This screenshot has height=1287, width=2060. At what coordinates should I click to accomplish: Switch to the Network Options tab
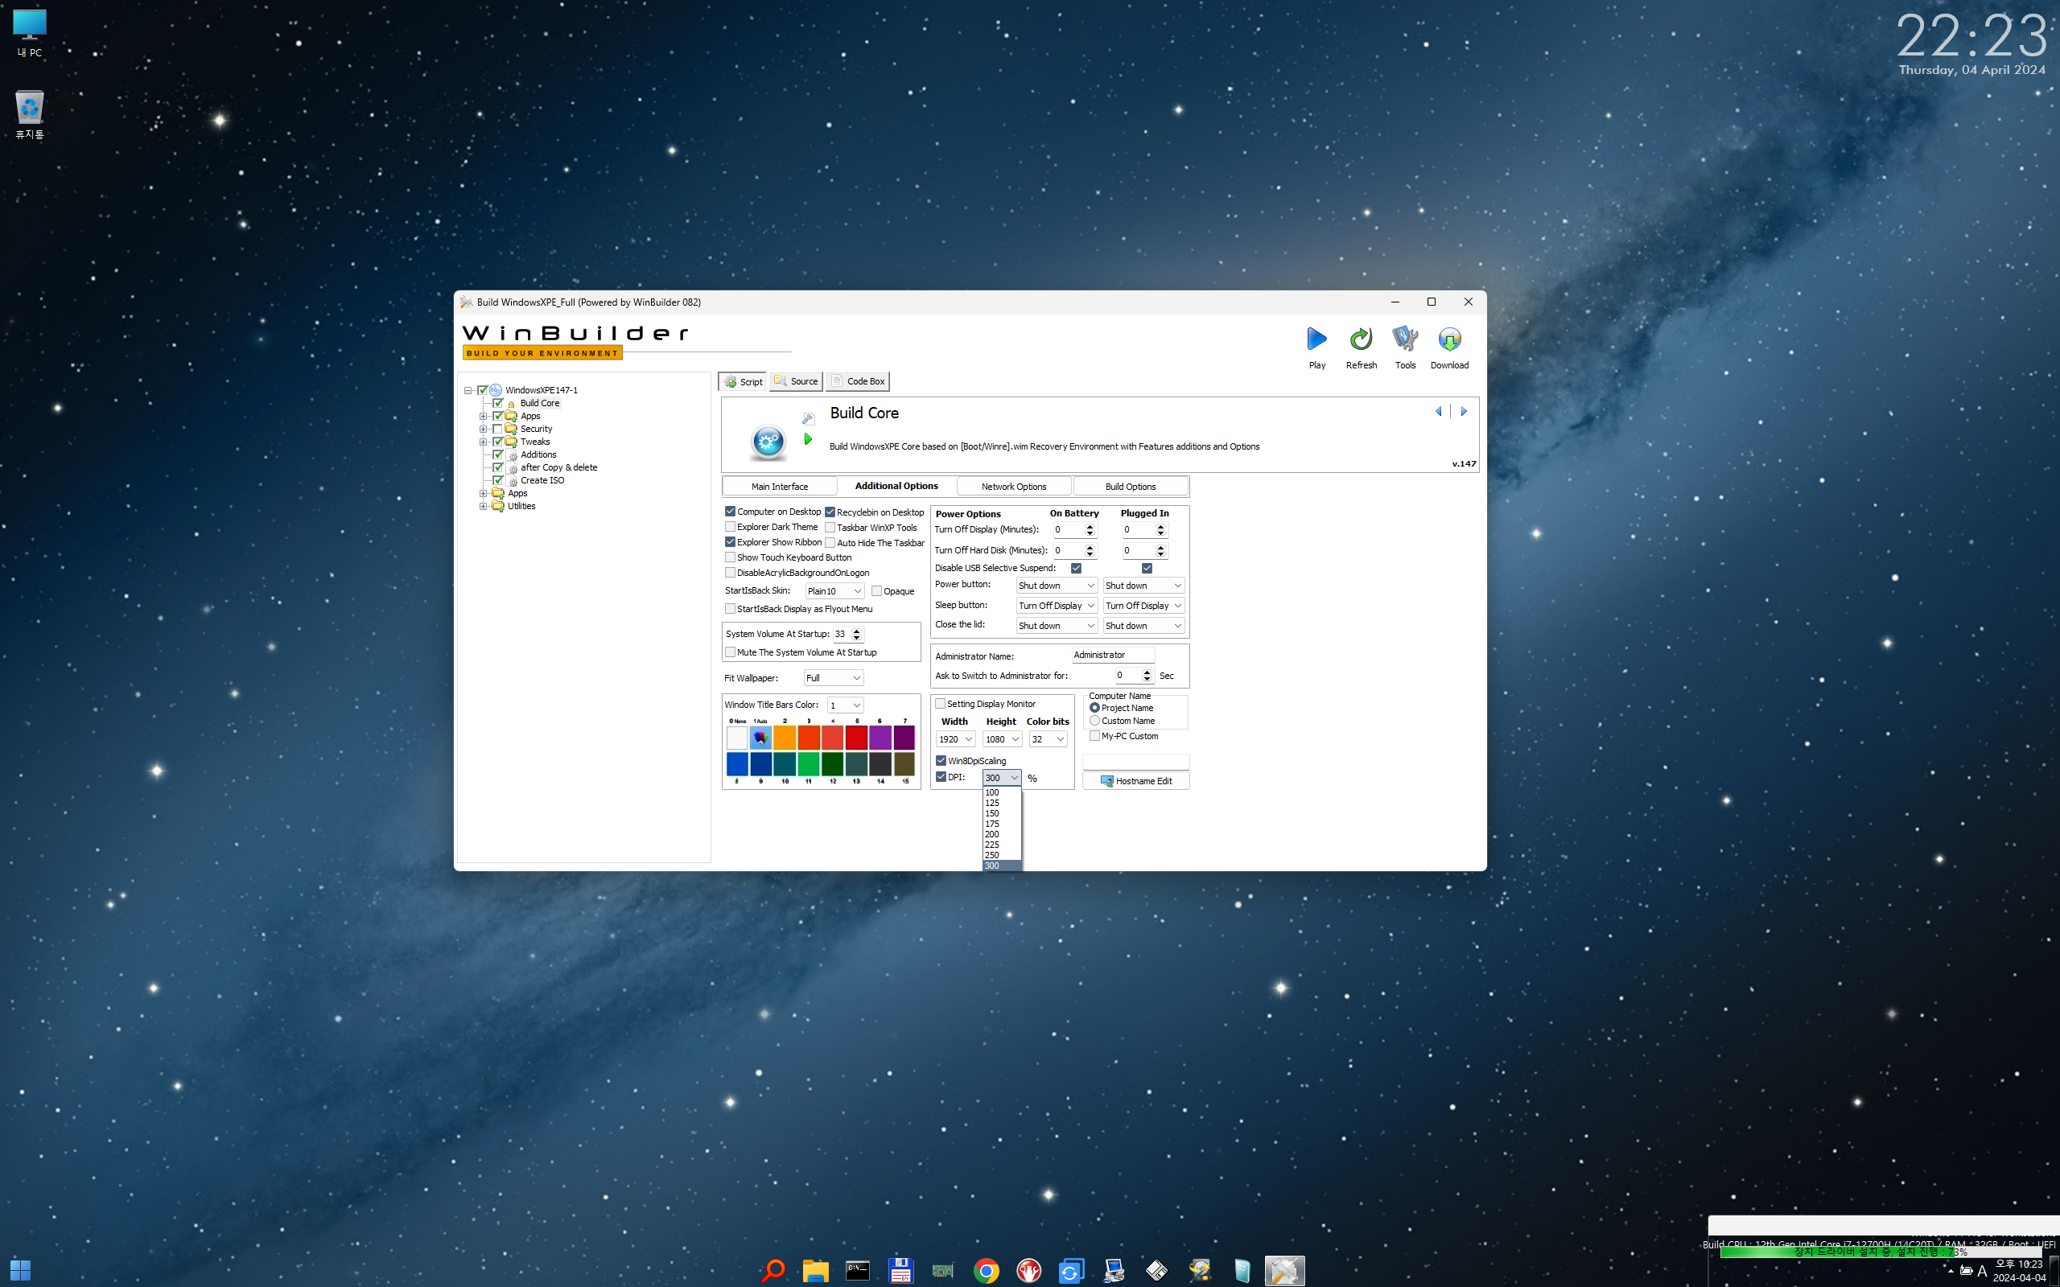[1013, 487]
